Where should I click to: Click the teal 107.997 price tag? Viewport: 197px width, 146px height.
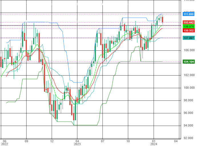pyautogui.click(x=188, y=38)
